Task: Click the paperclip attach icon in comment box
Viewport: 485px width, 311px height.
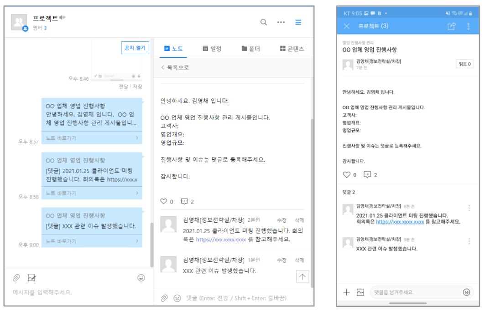Action: tap(164, 298)
